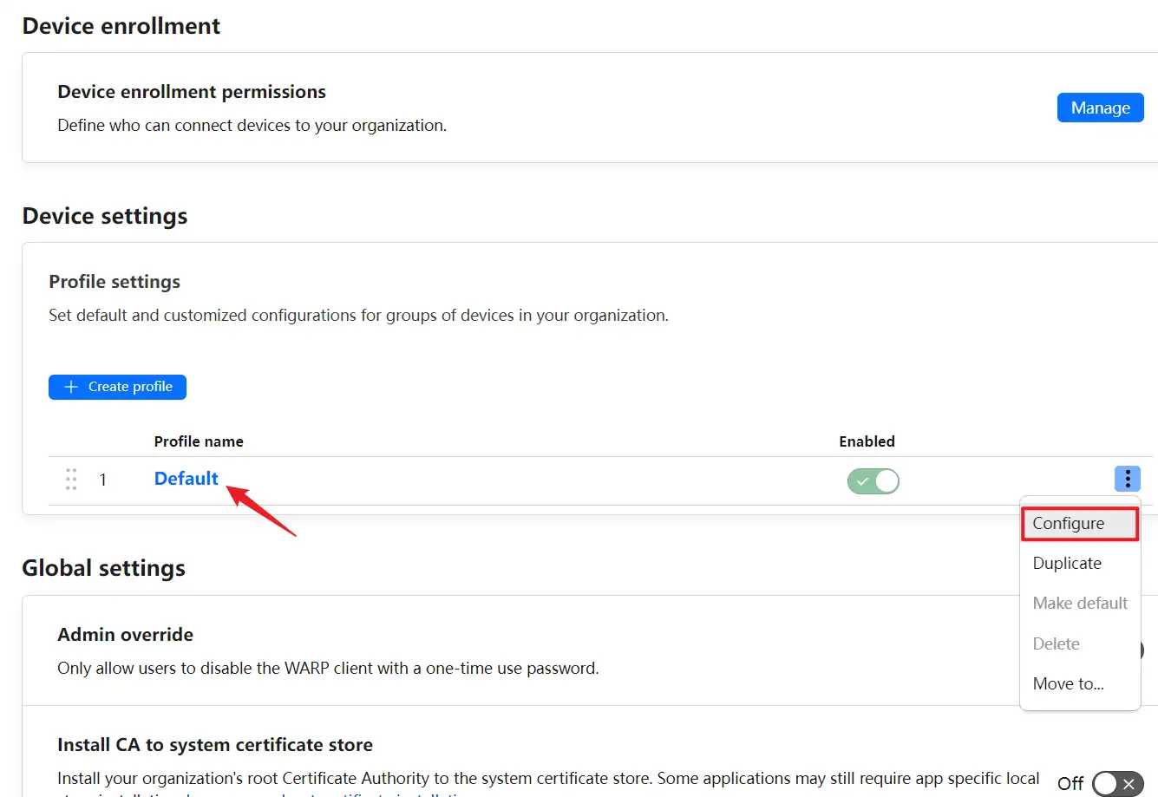Click the Profile name column header
This screenshot has height=797, width=1158.
tap(199, 441)
